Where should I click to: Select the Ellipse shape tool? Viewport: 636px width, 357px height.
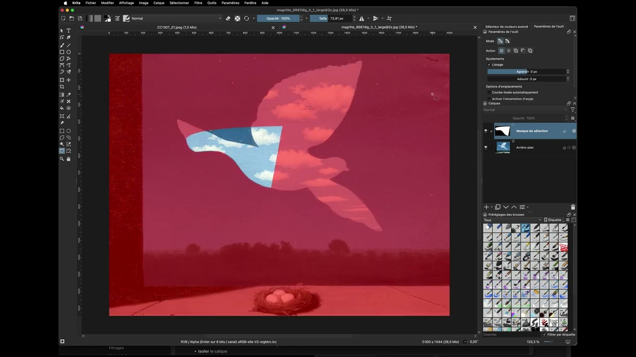click(x=69, y=52)
